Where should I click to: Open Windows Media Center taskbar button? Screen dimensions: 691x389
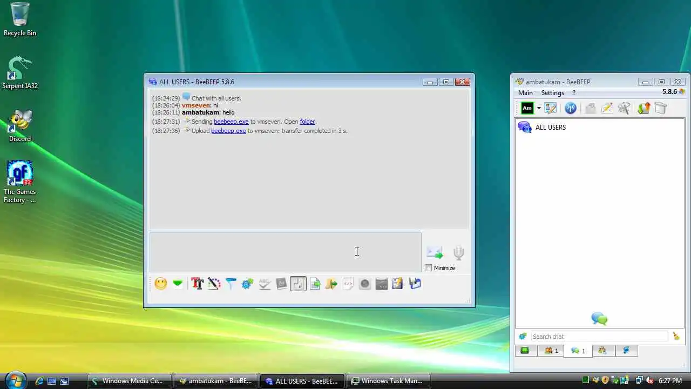(x=130, y=381)
